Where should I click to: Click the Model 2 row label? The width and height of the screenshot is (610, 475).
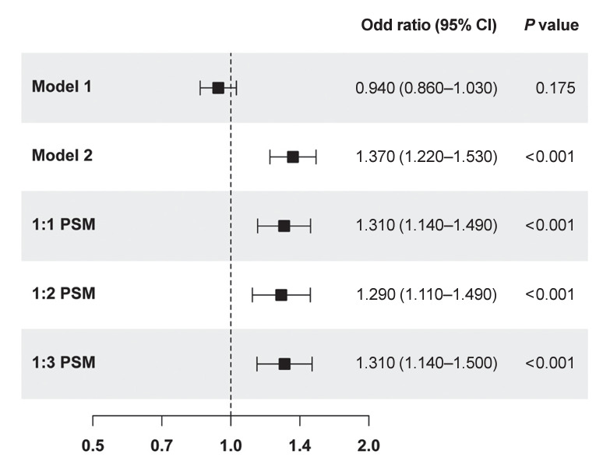(62, 156)
